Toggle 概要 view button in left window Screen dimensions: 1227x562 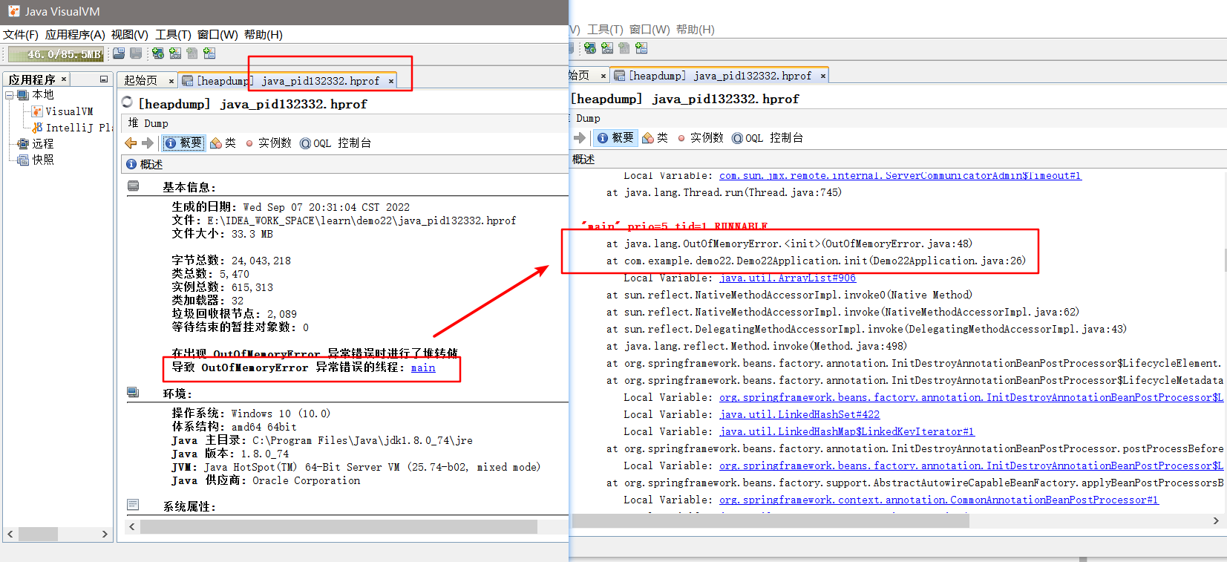pyautogui.click(x=183, y=143)
